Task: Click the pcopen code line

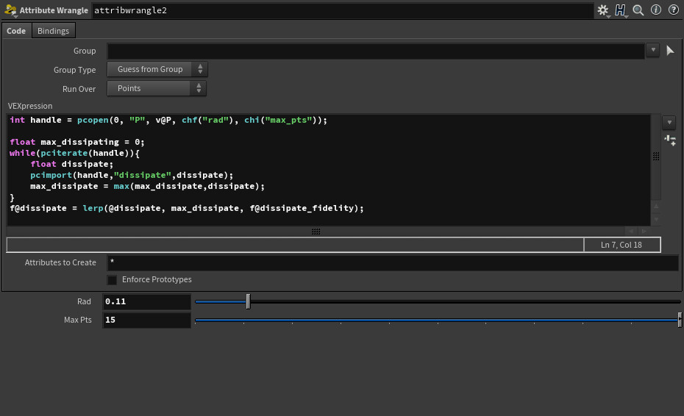Action: (168, 121)
